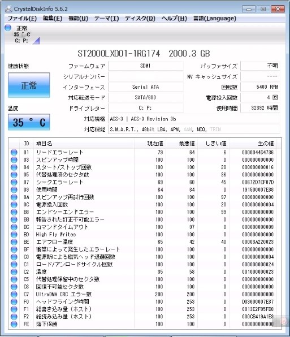Click the 35 °C temperature button
The width and height of the screenshot is (290, 337).
[x=29, y=122]
